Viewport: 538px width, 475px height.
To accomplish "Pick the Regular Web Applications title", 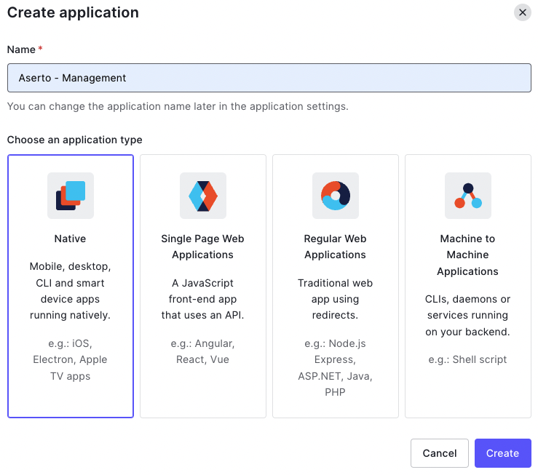I will click(x=335, y=247).
